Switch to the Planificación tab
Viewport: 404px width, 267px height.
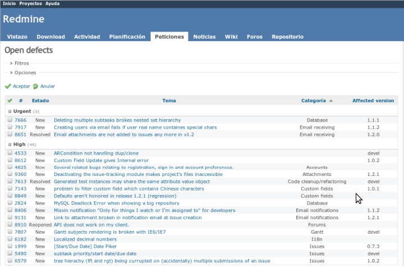point(127,37)
